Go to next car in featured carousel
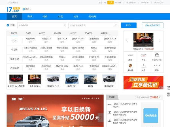The image size is (170, 127). (x=160, y=40)
